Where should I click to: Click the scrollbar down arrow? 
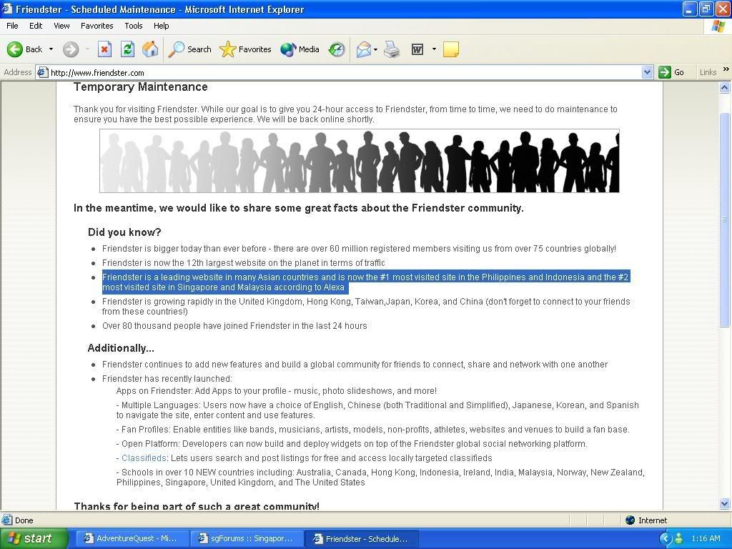tap(725, 503)
